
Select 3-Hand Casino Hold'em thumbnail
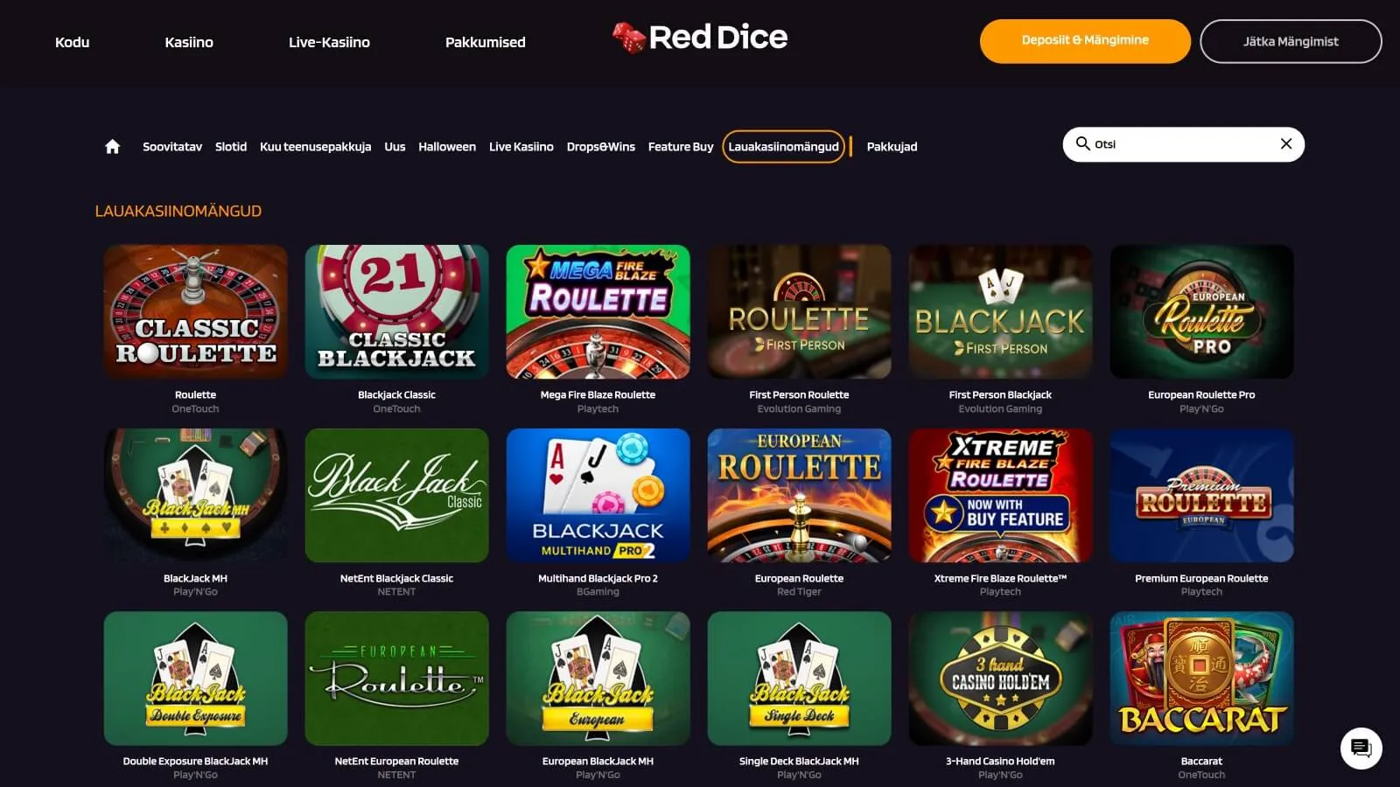coord(1000,678)
